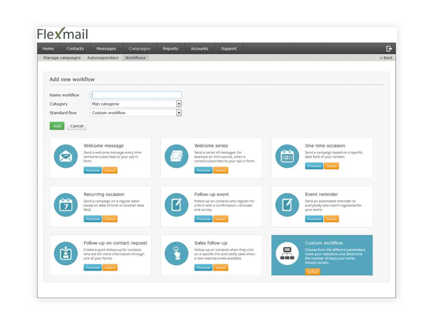This screenshot has width=433, height=326.
Task: Click the 'Follow-up on contact request' title
Action: (115, 243)
